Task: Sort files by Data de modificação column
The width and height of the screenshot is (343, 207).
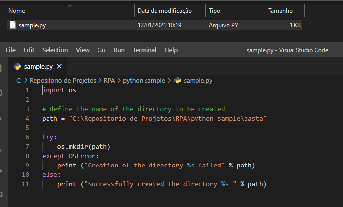Action: point(164,11)
